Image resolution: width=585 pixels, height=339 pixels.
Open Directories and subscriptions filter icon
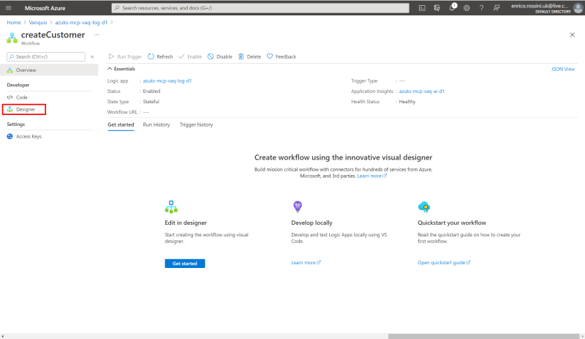pyautogui.click(x=437, y=8)
